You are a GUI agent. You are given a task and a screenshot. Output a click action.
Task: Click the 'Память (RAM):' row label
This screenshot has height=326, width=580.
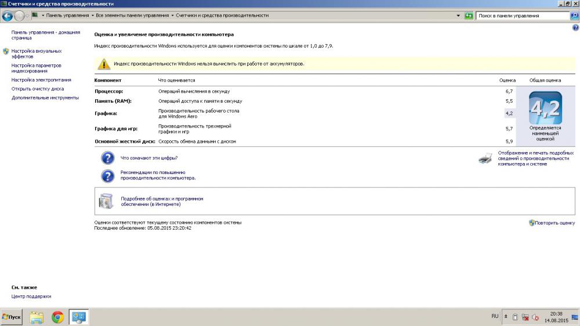[113, 101]
